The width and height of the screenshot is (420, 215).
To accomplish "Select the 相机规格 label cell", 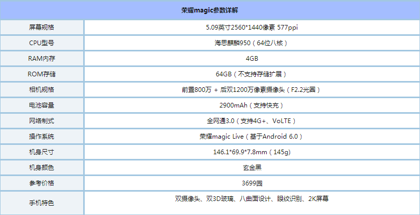I will pos(42,89).
